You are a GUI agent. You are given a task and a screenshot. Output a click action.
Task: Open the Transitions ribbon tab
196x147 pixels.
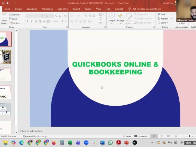pos(32,9)
